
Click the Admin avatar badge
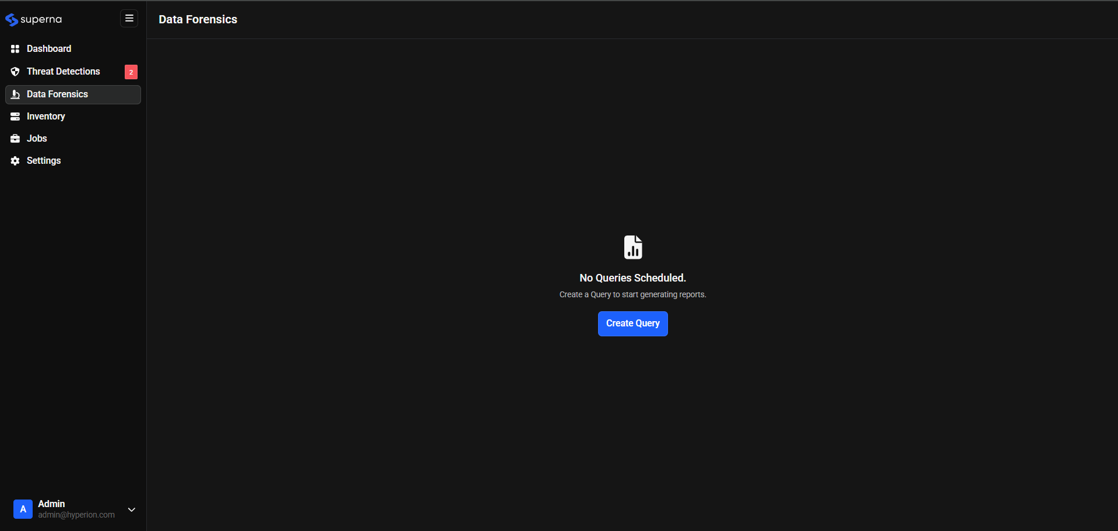point(23,509)
